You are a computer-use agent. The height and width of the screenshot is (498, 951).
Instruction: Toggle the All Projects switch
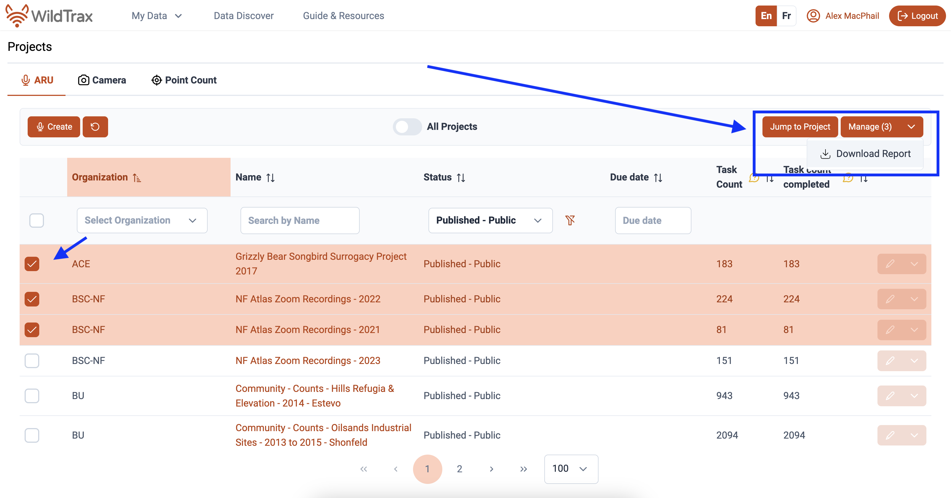[407, 127]
